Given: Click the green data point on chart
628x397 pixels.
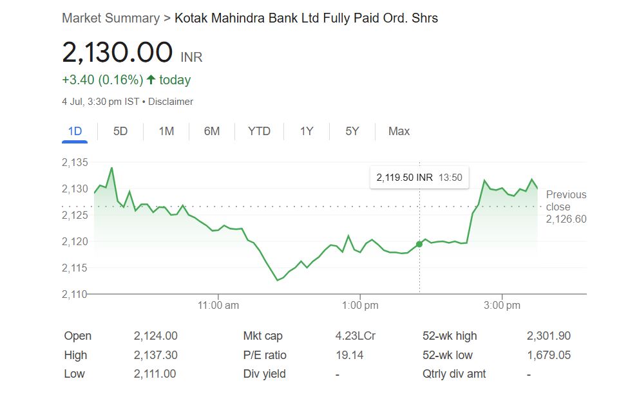Looking at the screenshot, I should [419, 244].
